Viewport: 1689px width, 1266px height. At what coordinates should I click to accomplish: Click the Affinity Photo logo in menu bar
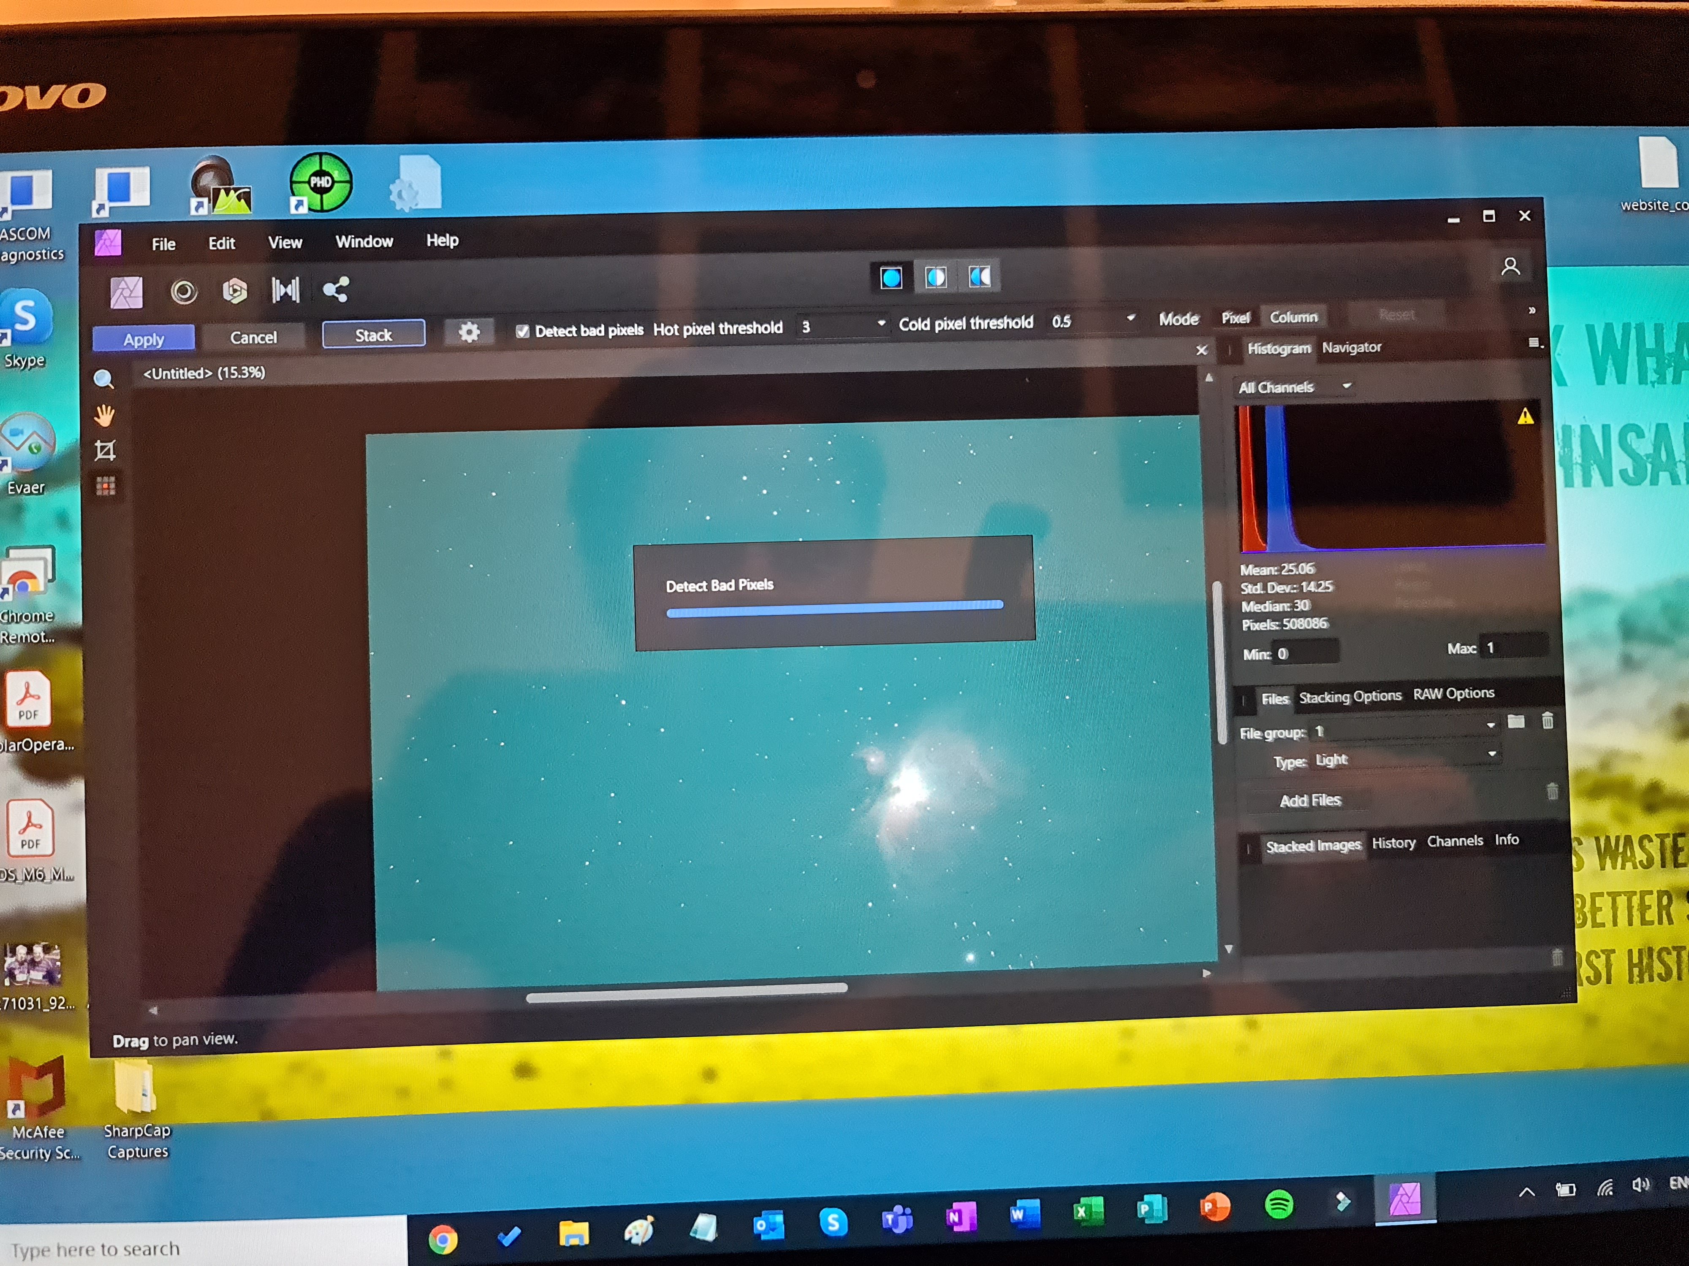(x=108, y=243)
